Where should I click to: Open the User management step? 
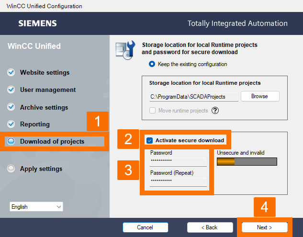48,90
